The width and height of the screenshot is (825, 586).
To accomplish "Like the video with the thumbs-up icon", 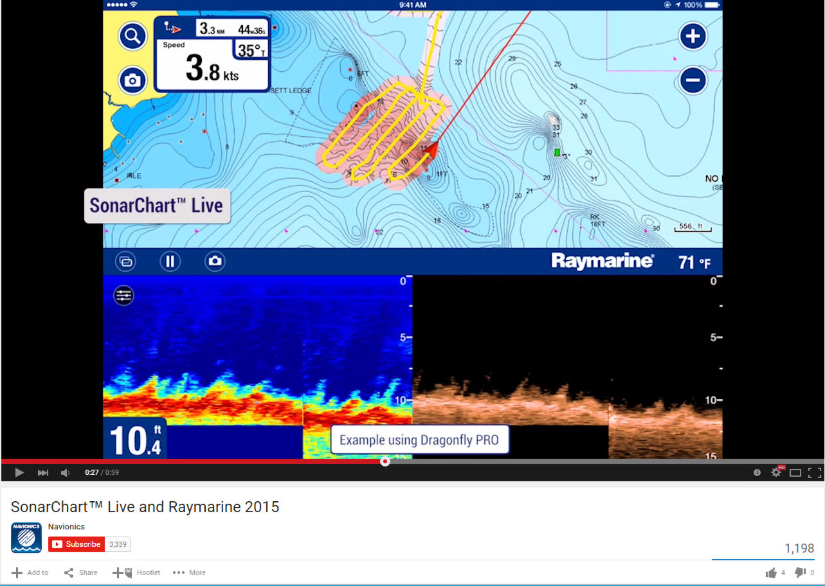I will pos(771,573).
